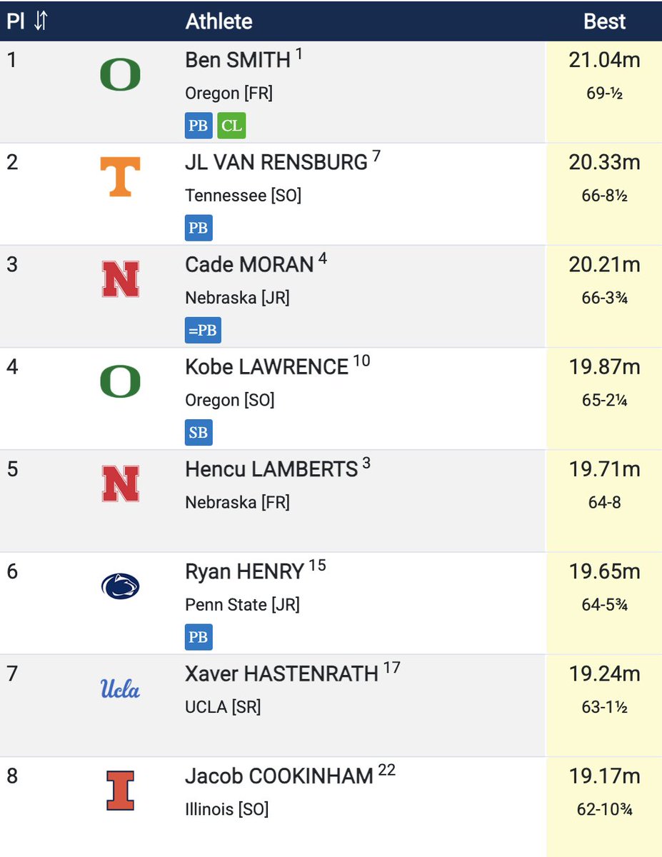Click Ben Smith's PB badge

pyautogui.click(x=199, y=126)
